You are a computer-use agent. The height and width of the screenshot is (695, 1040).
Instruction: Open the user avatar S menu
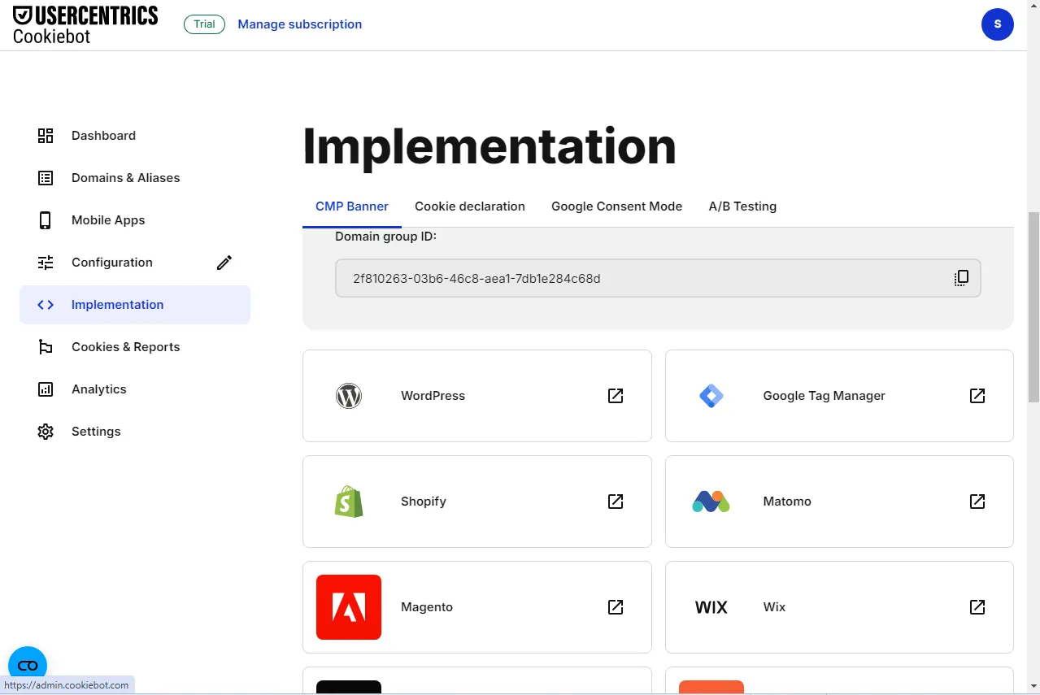coord(998,24)
